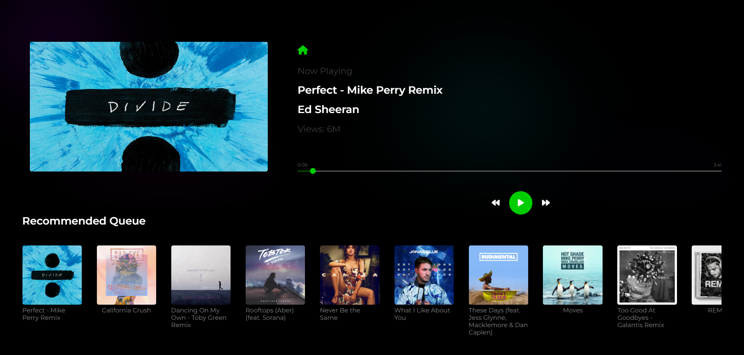Choose the Rooftops (Aber) Tobtok cover

coord(275,275)
